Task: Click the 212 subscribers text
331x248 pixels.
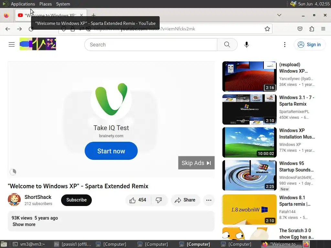Action: pyautogui.click(x=38, y=203)
